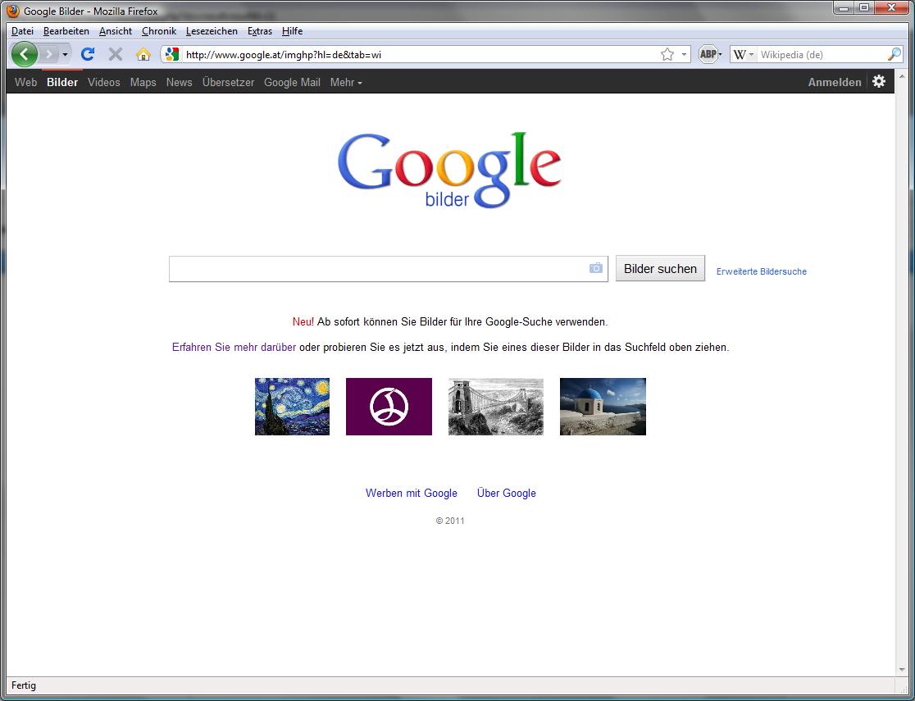Select Bilder in the Google bar

click(x=61, y=82)
